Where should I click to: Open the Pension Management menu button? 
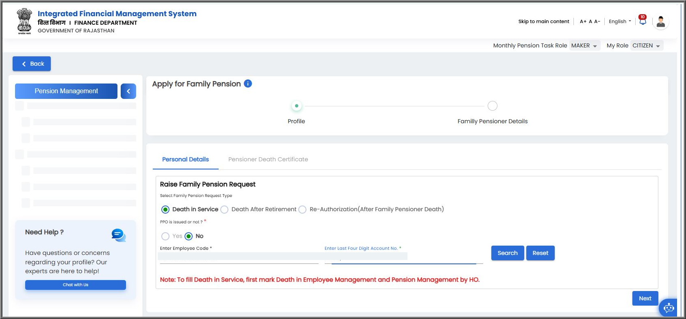click(66, 91)
